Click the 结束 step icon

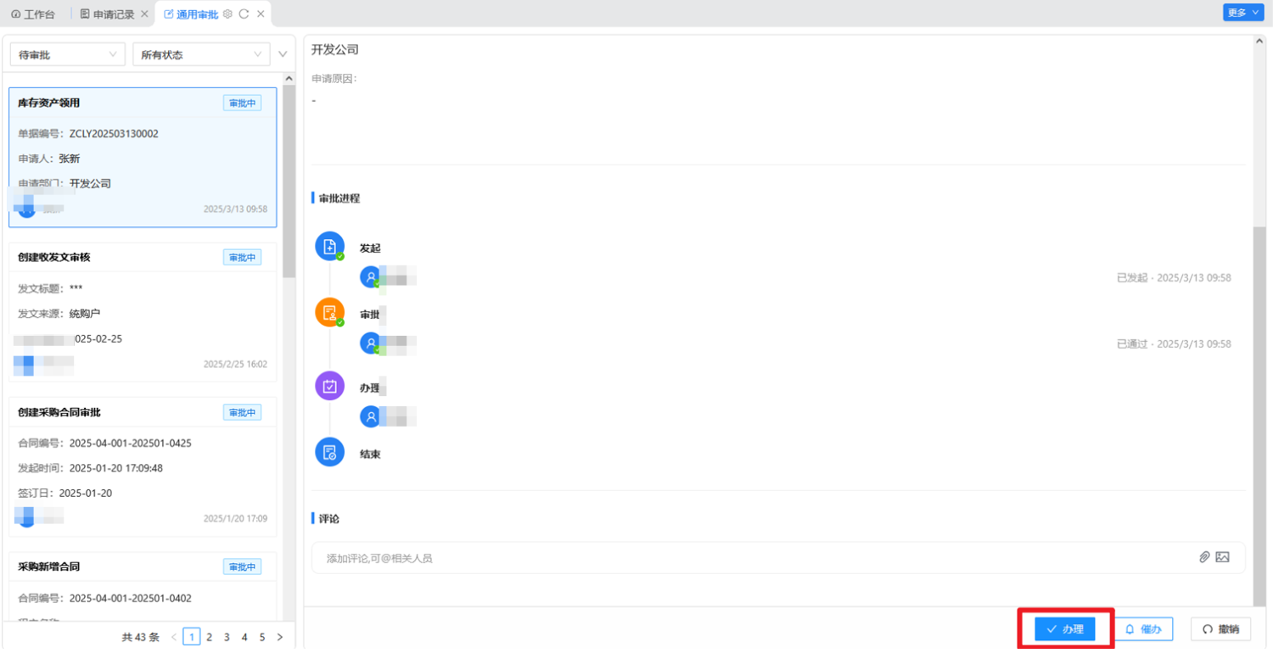(329, 453)
